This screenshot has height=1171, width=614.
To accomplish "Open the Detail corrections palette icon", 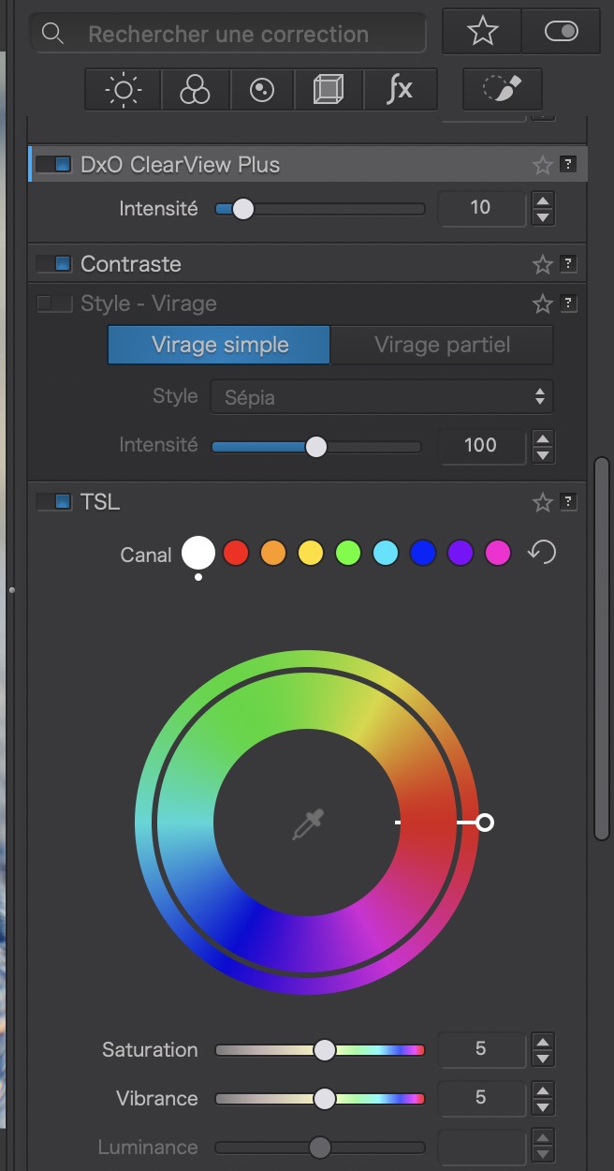I will [x=261, y=90].
